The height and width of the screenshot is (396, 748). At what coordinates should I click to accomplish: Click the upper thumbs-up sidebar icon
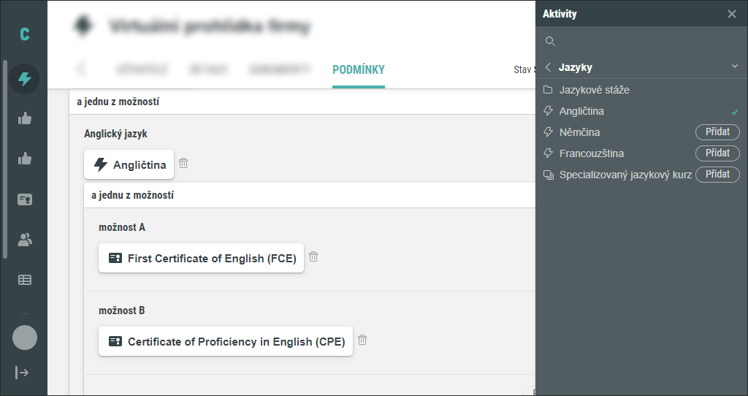click(x=24, y=118)
